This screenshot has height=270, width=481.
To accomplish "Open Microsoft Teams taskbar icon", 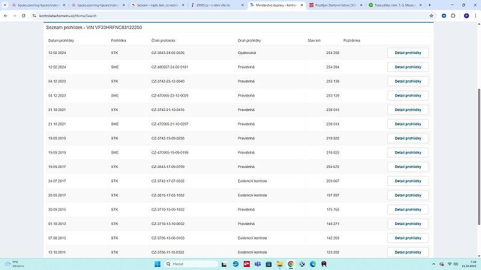I will pos(258,264).
